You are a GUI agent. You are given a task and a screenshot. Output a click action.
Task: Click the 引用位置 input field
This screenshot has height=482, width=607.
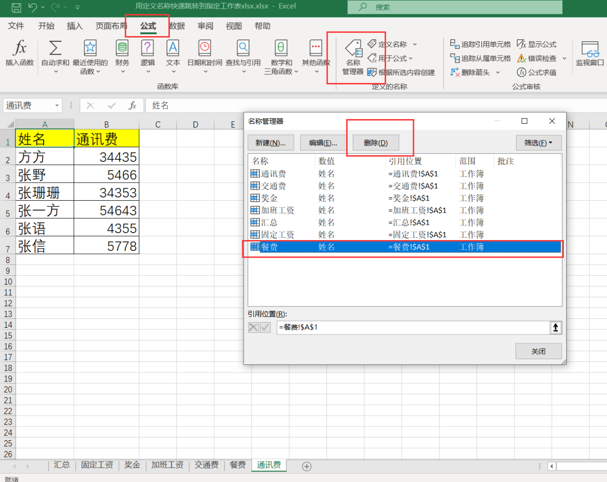[413, 327]
